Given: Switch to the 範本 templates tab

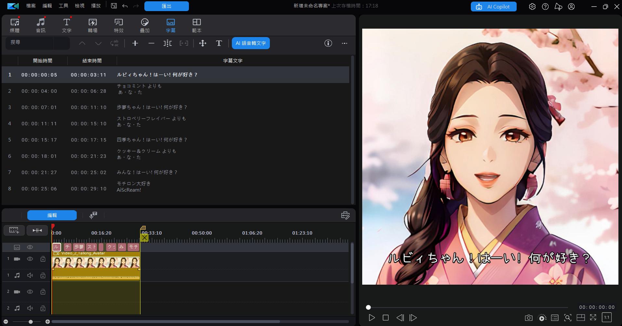Looking at the screenshot, I should pos(196,25).
